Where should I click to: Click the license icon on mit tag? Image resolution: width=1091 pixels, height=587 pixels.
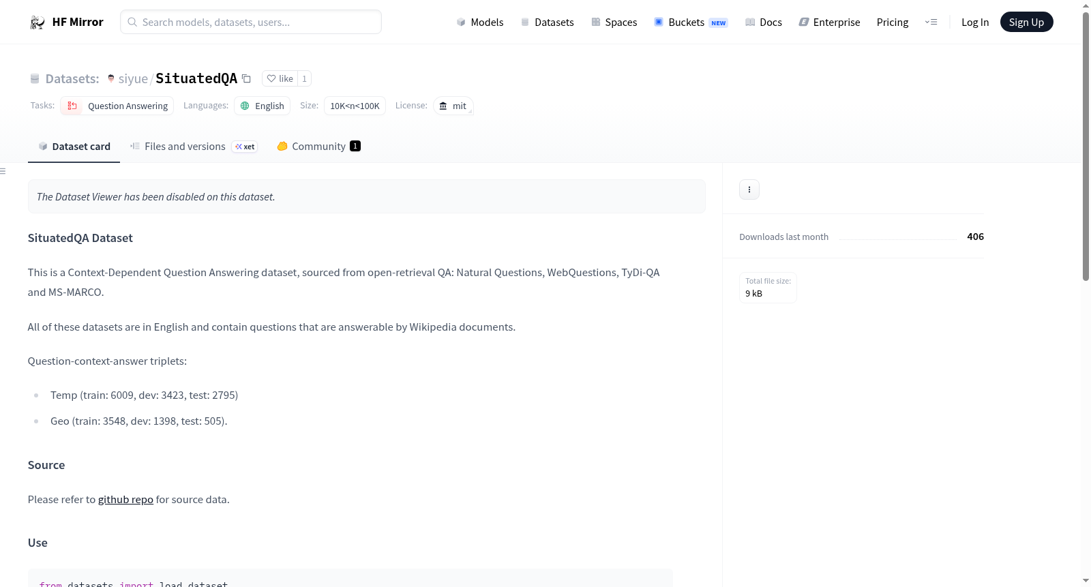click(x=443, y=106)
